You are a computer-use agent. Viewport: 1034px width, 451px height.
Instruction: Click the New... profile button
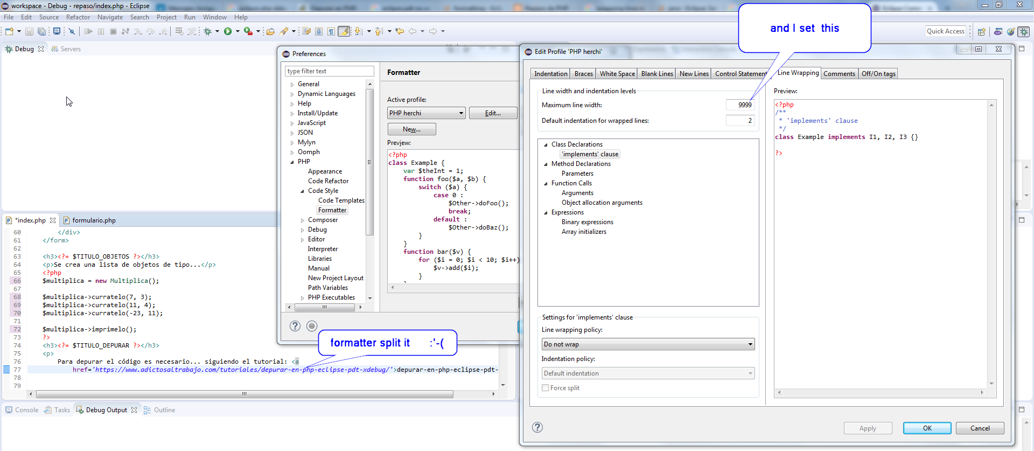(x=411, y=129)
